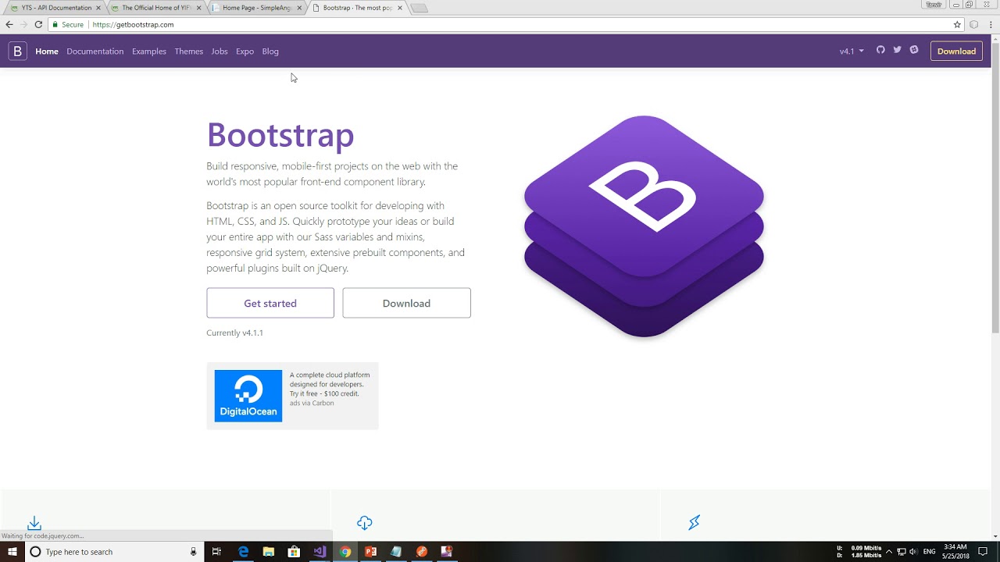Screen dimensions: 1000x562
Task: Click the ads via Carbon link
Action: click(x=312, y=403)
